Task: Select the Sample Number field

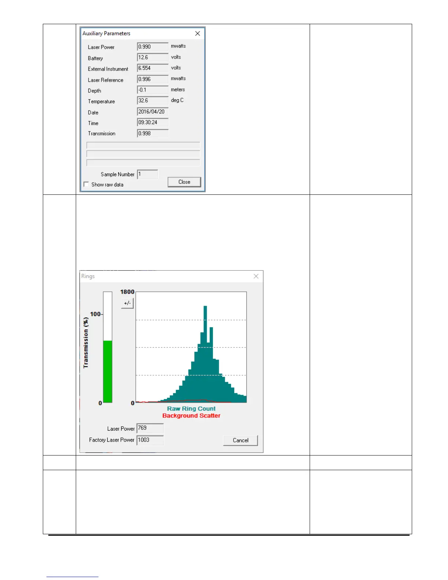Action: pos(148,174)
